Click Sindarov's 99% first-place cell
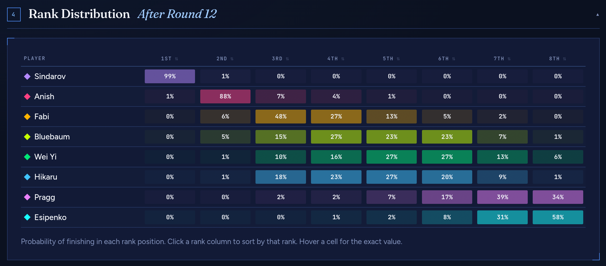This screenshot has height=266, width=606. point(170,76)
